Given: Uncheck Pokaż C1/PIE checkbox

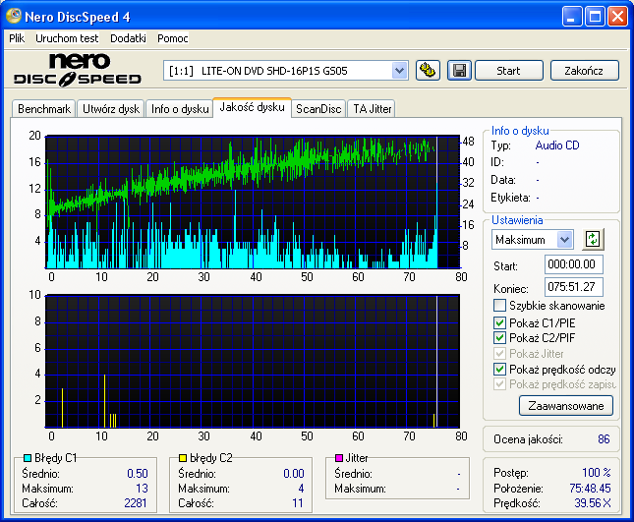Looking at the screenshot, I should [499, 322].
